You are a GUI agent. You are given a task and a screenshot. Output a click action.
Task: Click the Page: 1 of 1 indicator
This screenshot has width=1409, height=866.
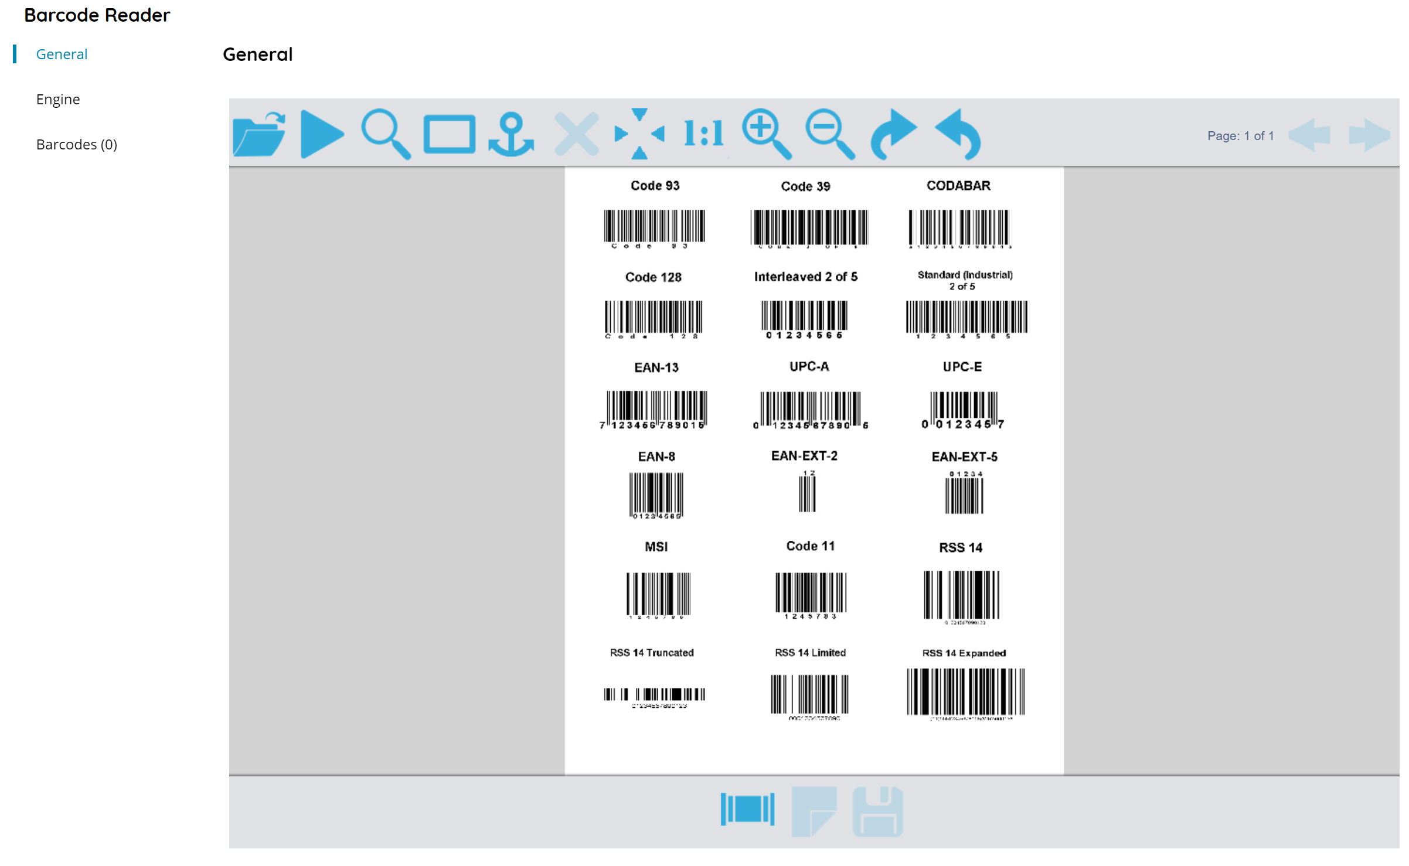click(x=1240, y=136)
